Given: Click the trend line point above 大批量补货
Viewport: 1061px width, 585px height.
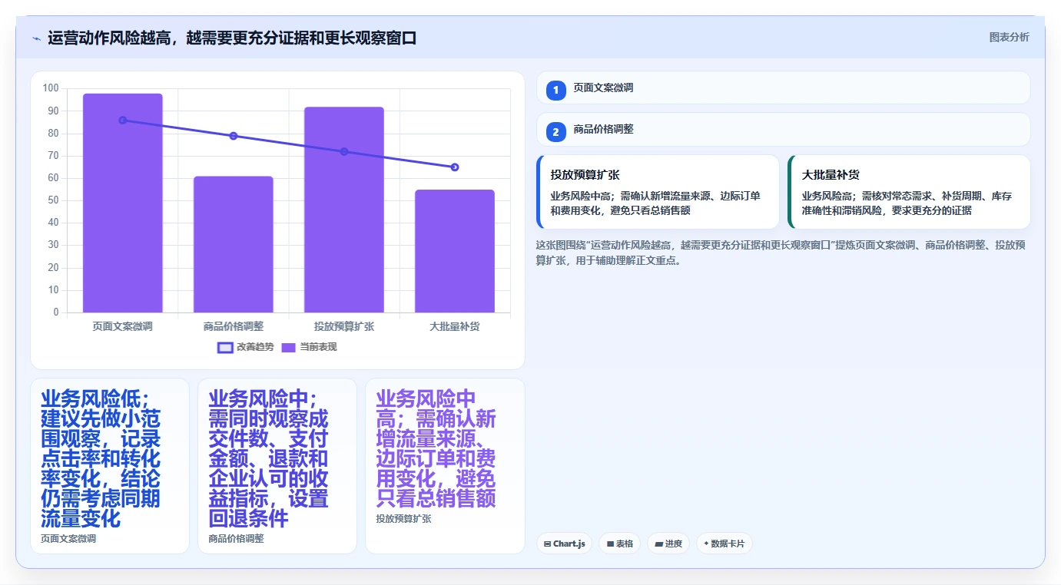Looking at the screenshot, I should pos(455,167).
